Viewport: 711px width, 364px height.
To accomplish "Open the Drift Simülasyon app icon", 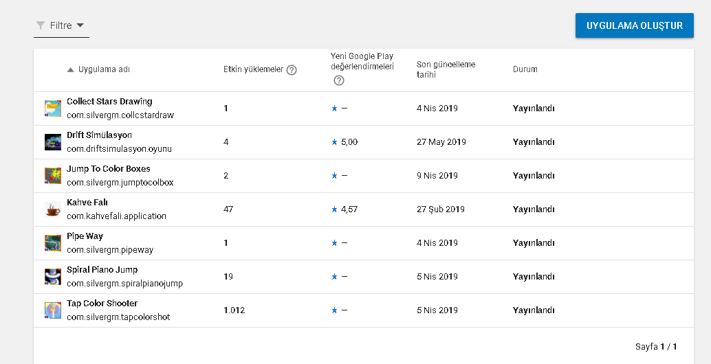I will coord(52,141).
